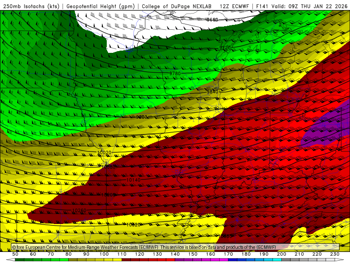The width and height of the screenshot is (350, 262).
Task: Click the 140 kt color scale label
Action: [175, 254]
